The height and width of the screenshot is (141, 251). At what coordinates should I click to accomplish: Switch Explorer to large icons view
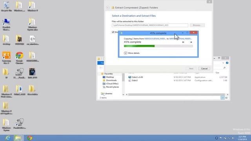pos(226,98)
